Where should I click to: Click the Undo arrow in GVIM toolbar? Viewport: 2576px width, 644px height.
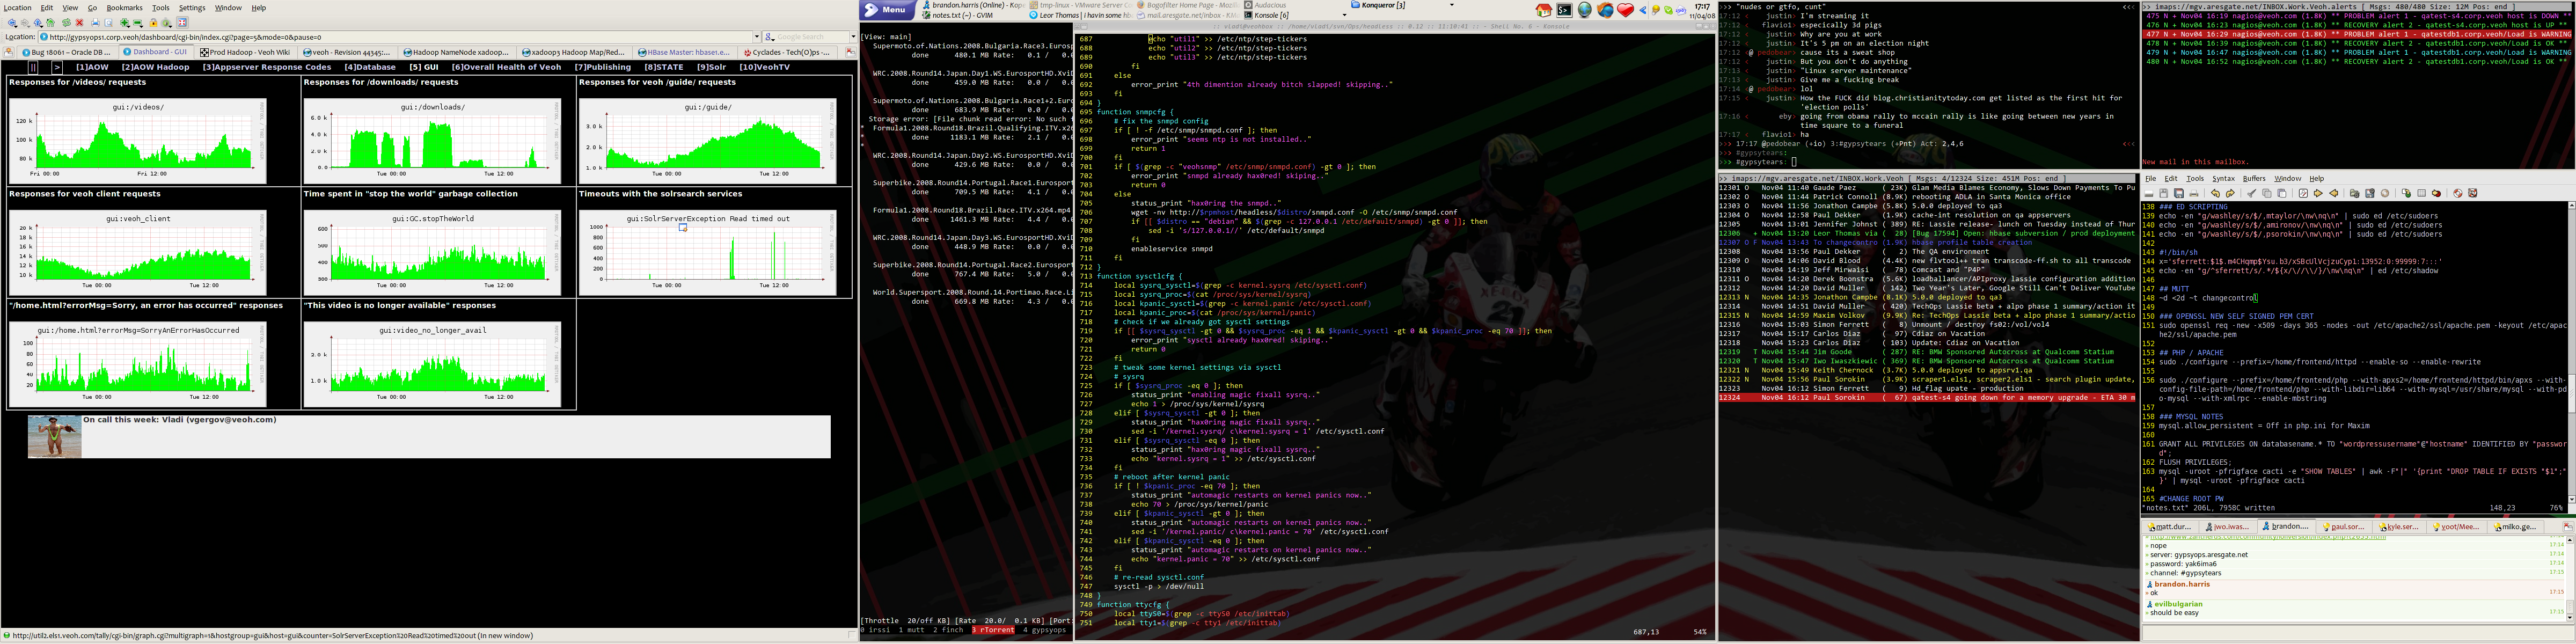[x=2215, y=193]
